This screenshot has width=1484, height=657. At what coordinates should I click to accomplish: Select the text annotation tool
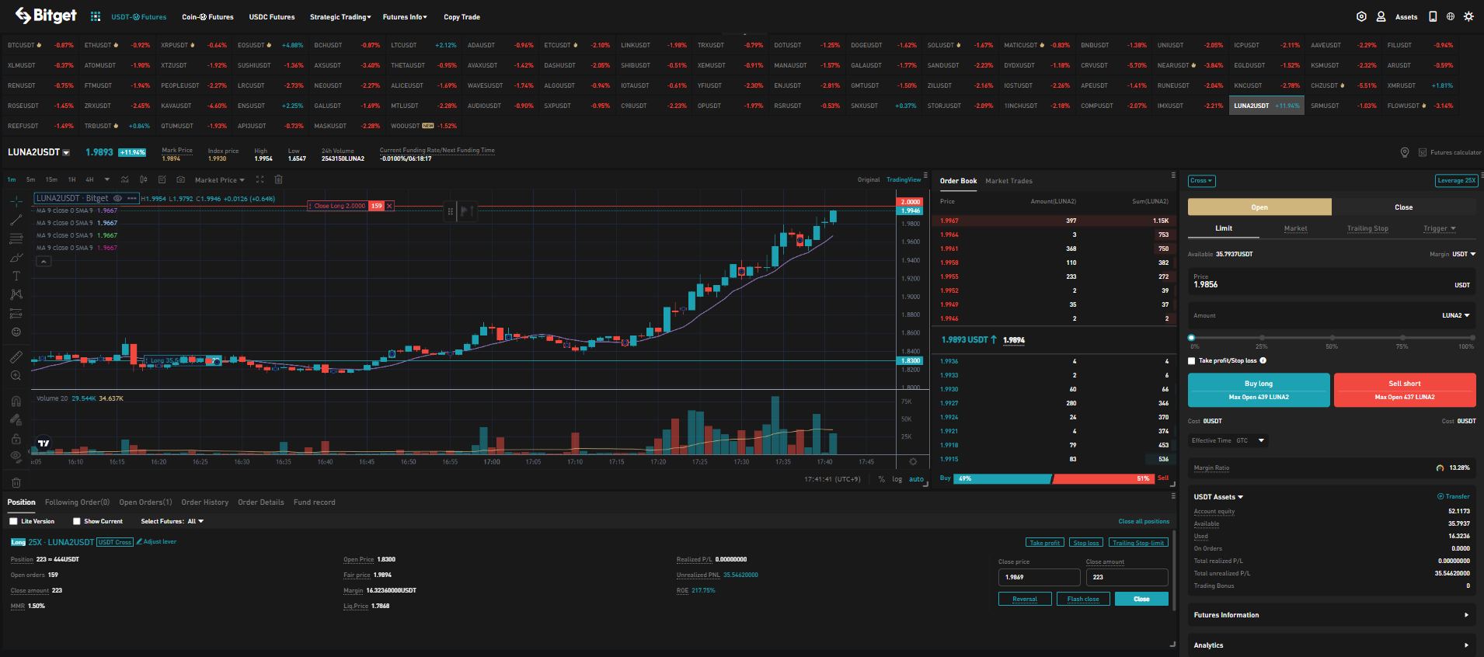[16, 276]
